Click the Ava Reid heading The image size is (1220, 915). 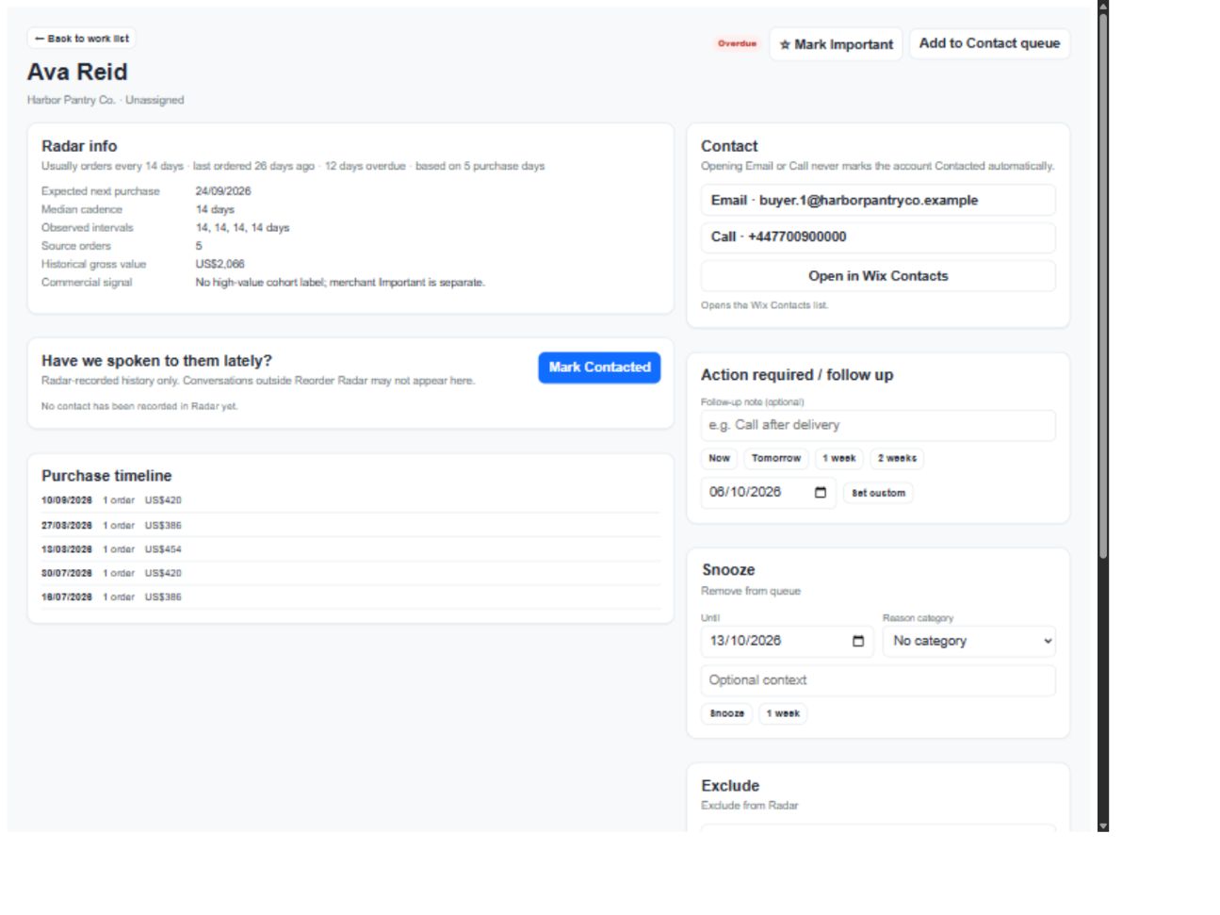coord(77,73)
